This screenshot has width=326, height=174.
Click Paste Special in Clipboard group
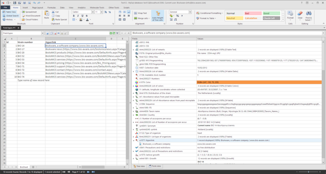click(59, 19)
